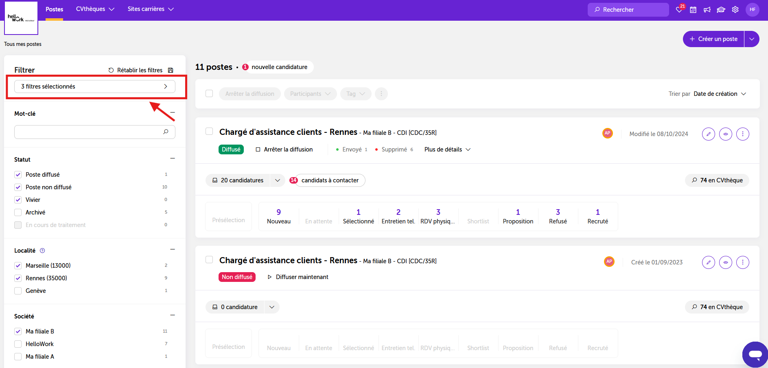Open the Créer un poste arrow dropdown
Image resolution: width=768 pixels, height=368 pixels.
(x=752, y=39)
